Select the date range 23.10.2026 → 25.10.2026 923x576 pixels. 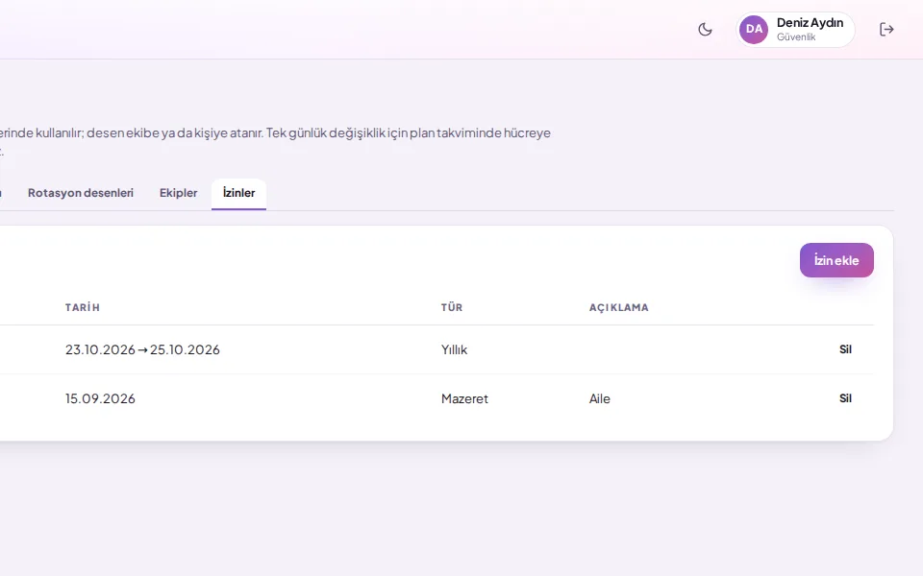click(142, 349)
